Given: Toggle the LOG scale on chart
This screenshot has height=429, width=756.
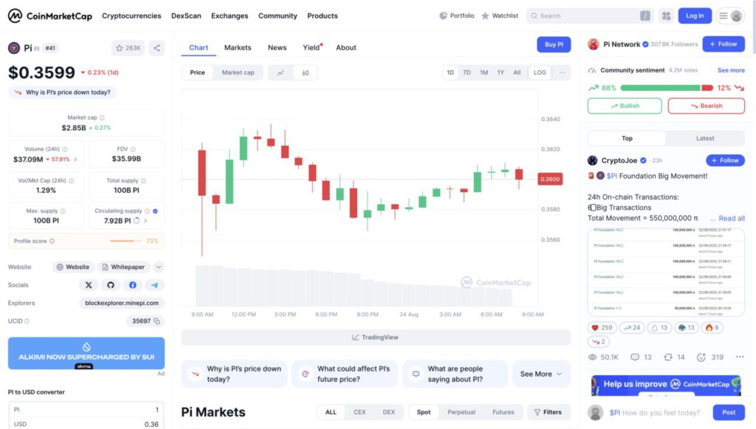Looking at the screenshot, I should 540,72.
